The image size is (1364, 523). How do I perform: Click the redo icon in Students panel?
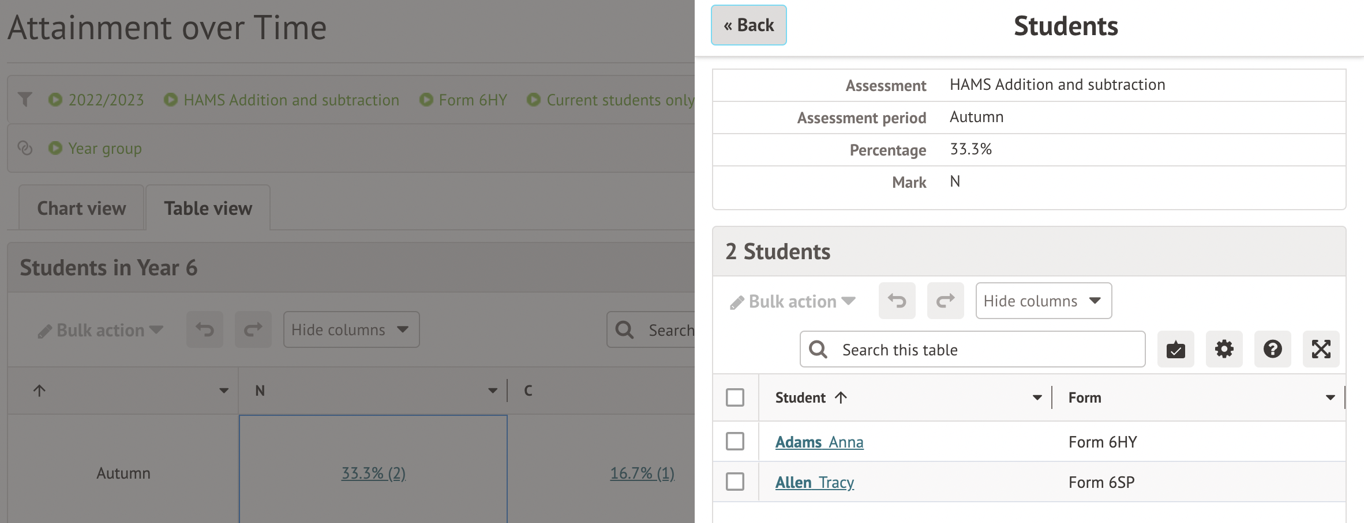tap(945, 301)
